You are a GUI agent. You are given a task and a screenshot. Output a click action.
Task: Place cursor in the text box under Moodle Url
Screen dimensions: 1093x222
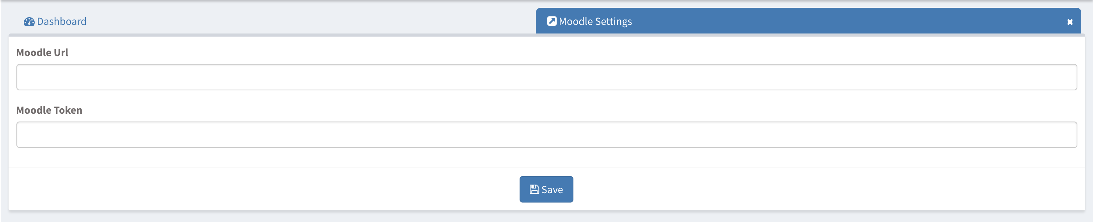coord(546,77)
